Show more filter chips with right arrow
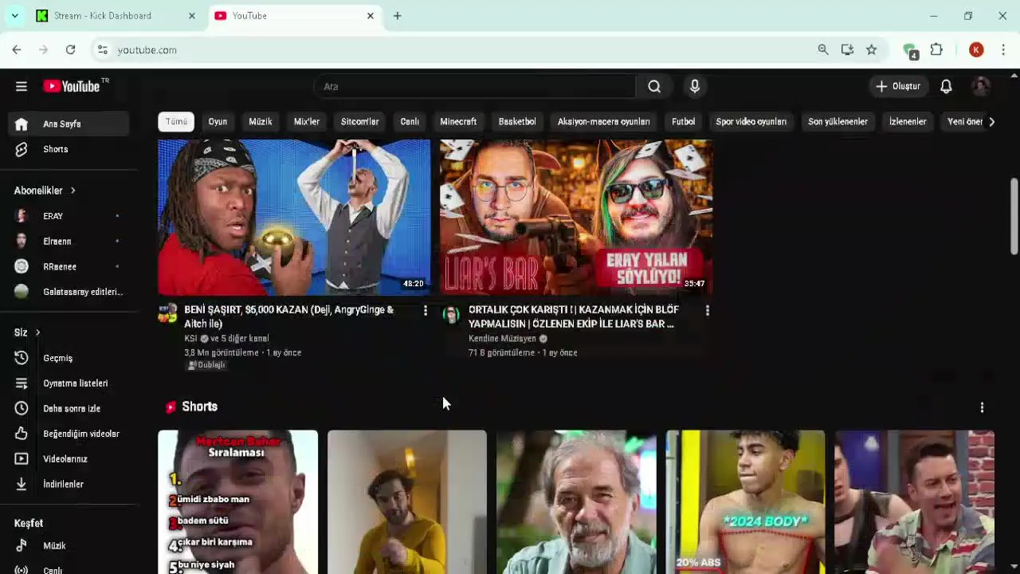Viewport: 1020px width, 574px height. coord(991,122)
